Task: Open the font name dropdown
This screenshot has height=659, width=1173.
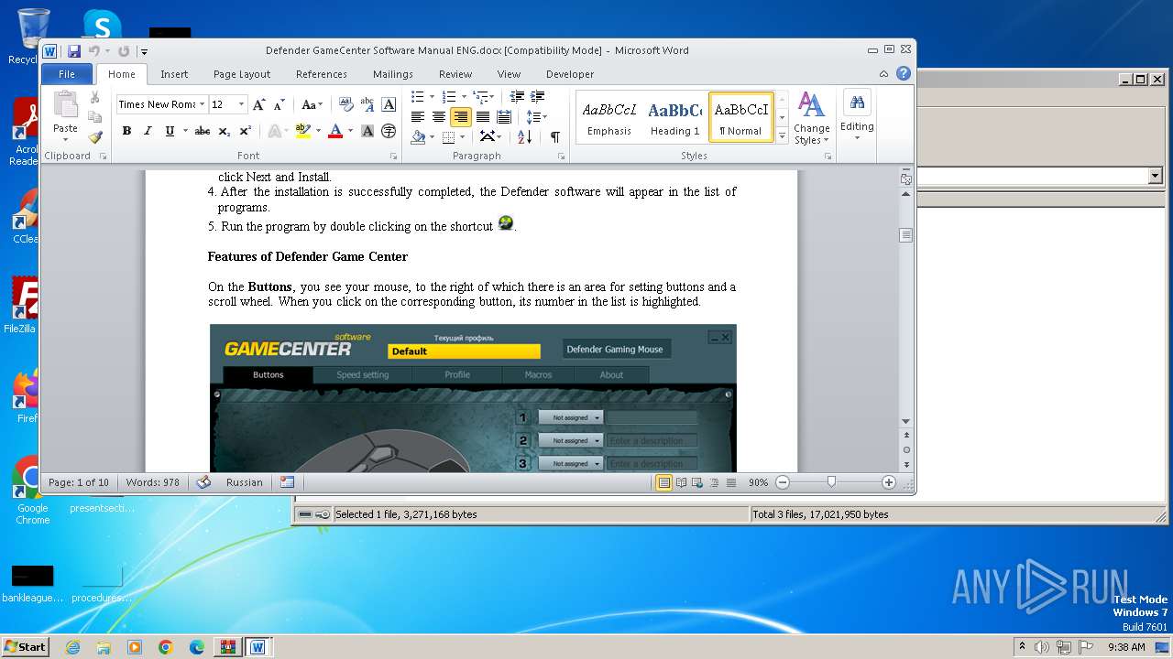Action: click(x=202, y=104)
